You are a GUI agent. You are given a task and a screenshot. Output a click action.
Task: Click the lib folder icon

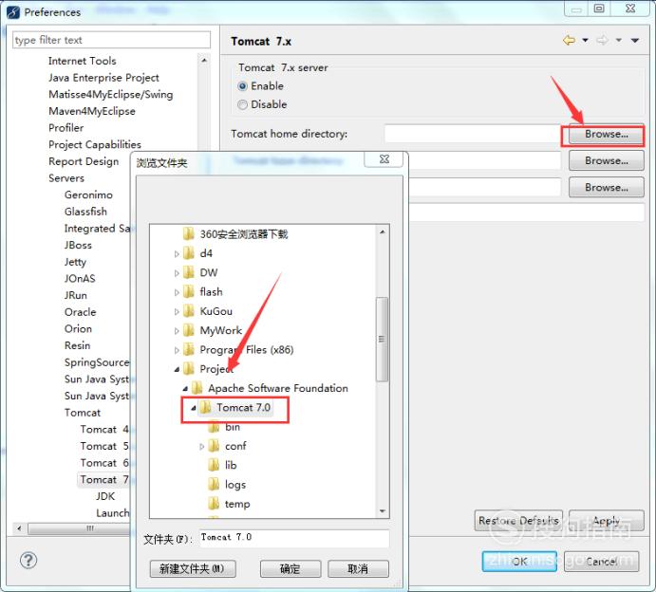[214, 465]
